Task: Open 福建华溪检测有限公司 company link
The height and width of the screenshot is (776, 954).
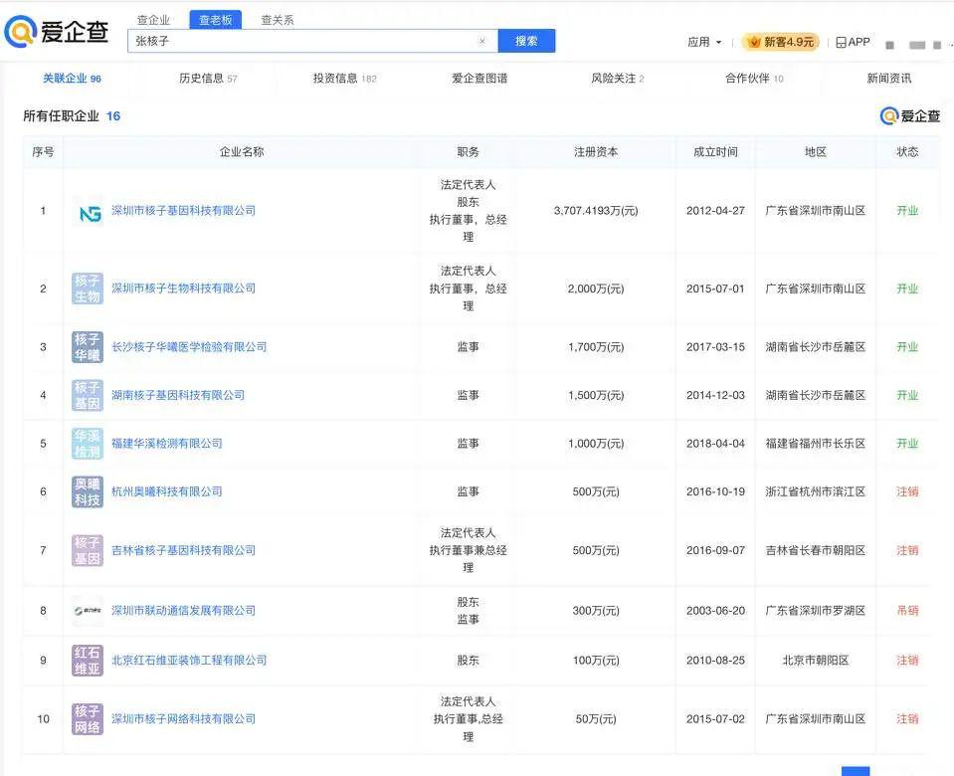Action: click(x=167, y=444)
